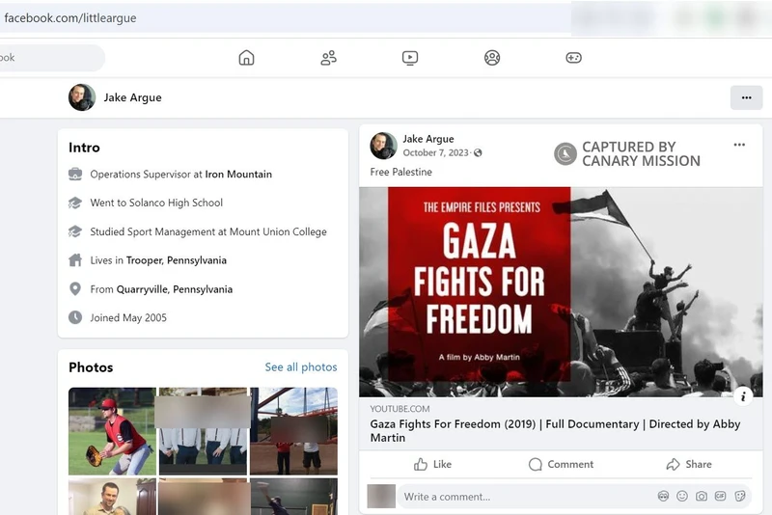The width and height of the screenshot is (772, 515).
Task: Open the Watch video icon
Action: click(x=410, y=58)
